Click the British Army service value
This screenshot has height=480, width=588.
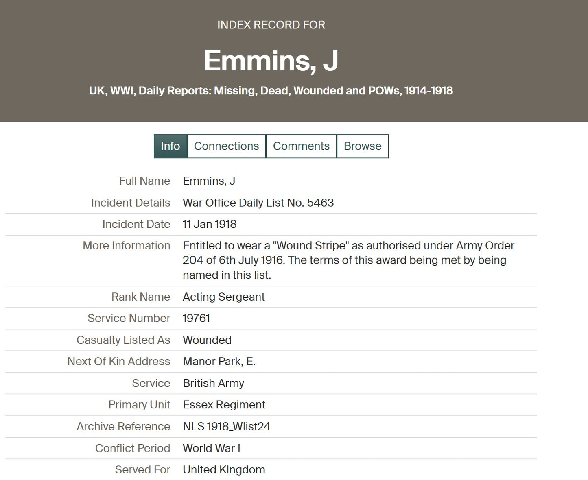[x=213, y=383]
